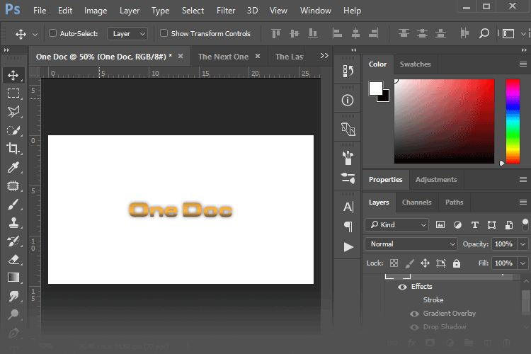Distribute top edges in options bar
The width and height of the screenshot is (531, 354).
click(x=404, y=33)
